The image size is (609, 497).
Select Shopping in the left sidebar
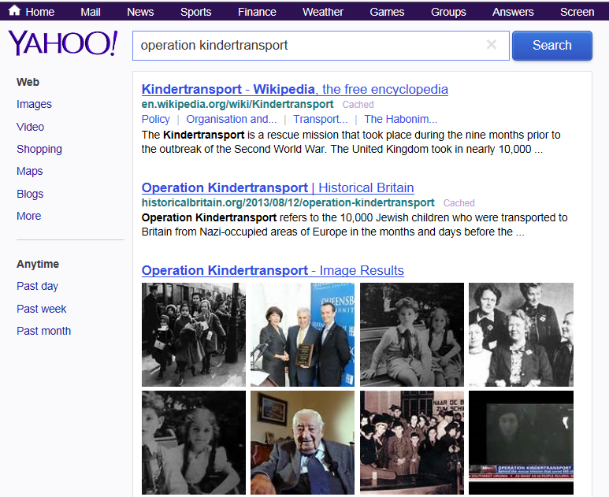click(x=39, y=149)
